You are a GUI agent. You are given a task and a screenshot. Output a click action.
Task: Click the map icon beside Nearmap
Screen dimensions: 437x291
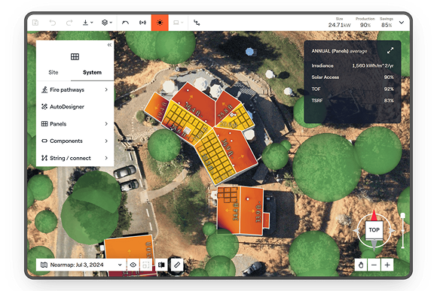44,265
